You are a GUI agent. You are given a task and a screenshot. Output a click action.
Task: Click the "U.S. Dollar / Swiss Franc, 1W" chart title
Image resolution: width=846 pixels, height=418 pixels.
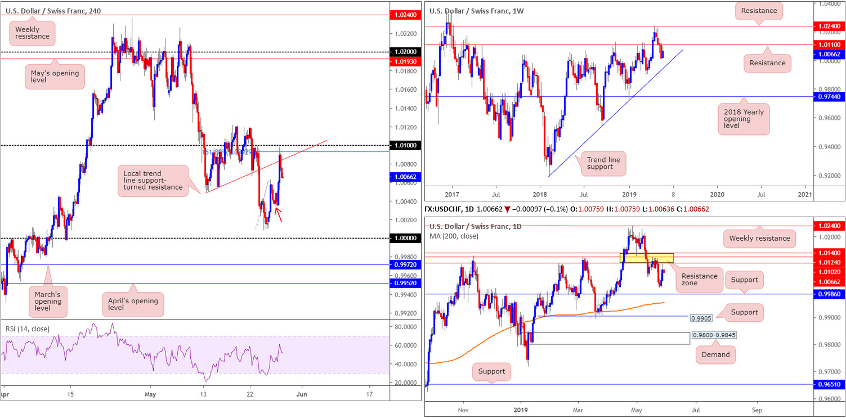click(x=477, y=11)
